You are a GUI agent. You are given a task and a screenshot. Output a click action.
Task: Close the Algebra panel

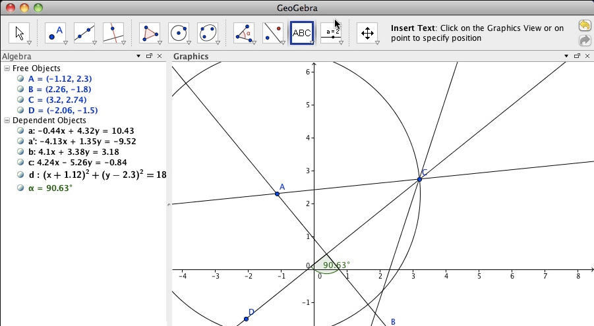pyautogui.click(x=160, y=57)
